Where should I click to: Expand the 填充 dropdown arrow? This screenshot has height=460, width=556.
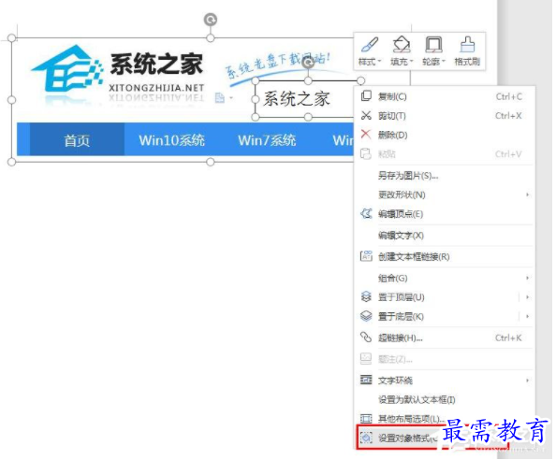pyautogui.click(x=411, y=62)
